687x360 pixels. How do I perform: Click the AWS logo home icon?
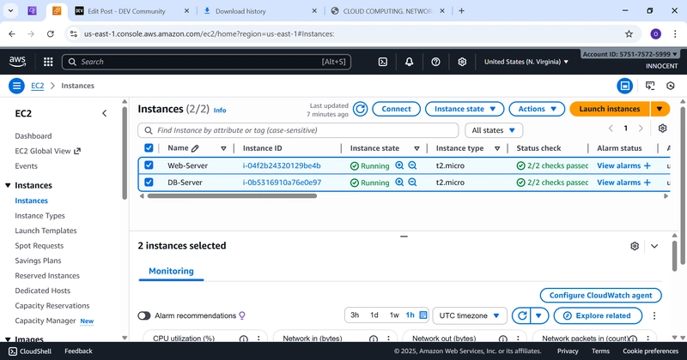pos(17,62)
